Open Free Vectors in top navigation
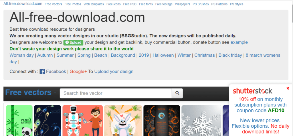The height and width of the screenshot is (136, 293). pos(54,4)
